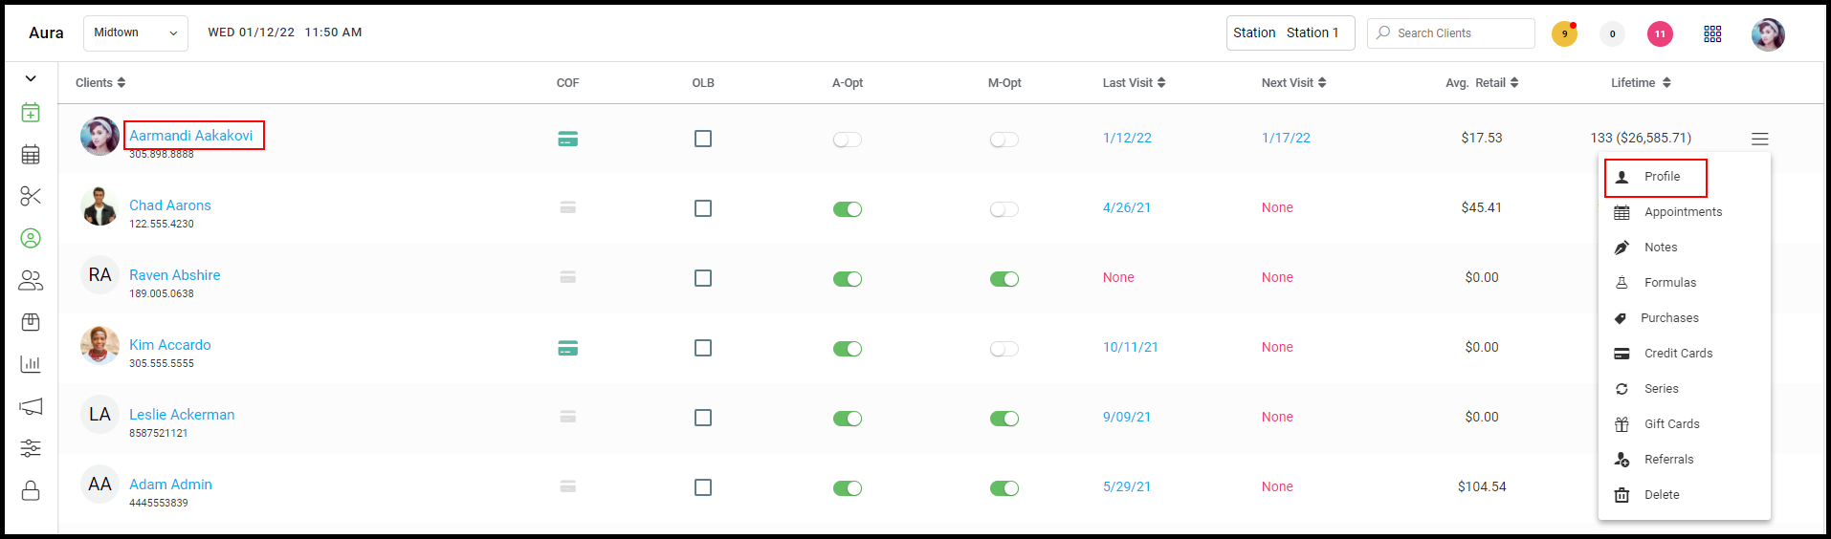
Task: Enable M-Opt toggle for Kim Accardo
Action: pos(1004,349)
